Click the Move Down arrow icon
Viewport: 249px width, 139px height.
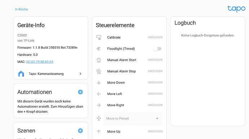coord(99,82)
